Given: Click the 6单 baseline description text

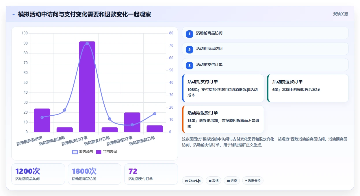Looking at the screenshot, I should click(296, 90).
